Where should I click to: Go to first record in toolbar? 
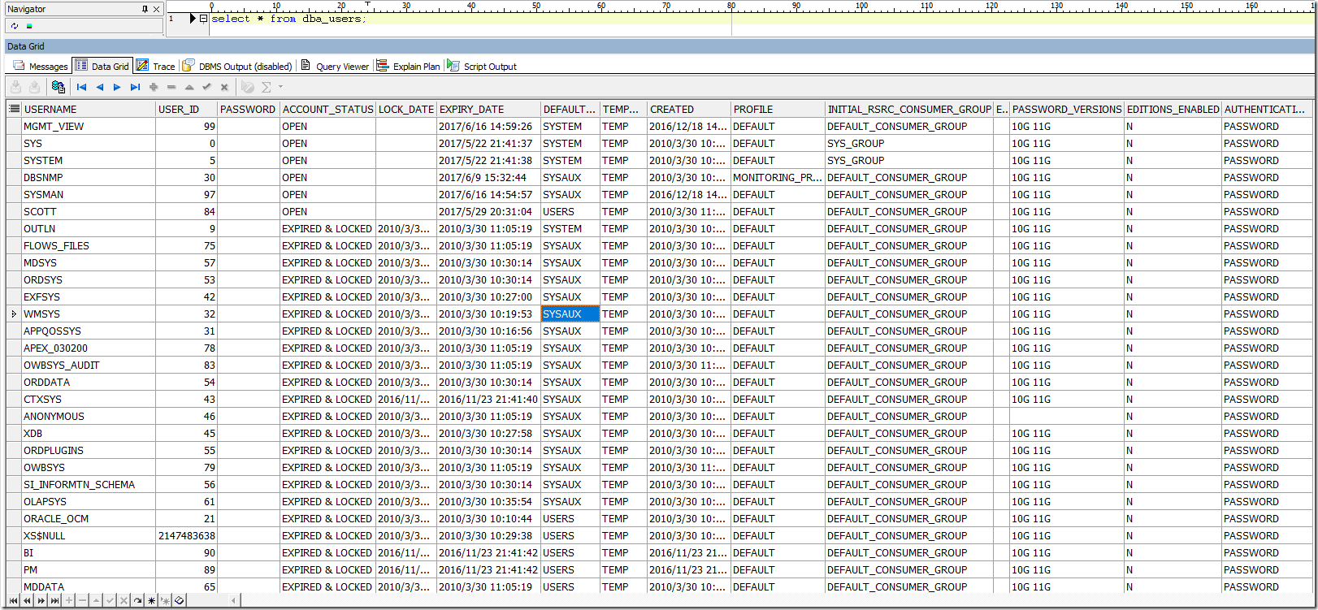81,87
